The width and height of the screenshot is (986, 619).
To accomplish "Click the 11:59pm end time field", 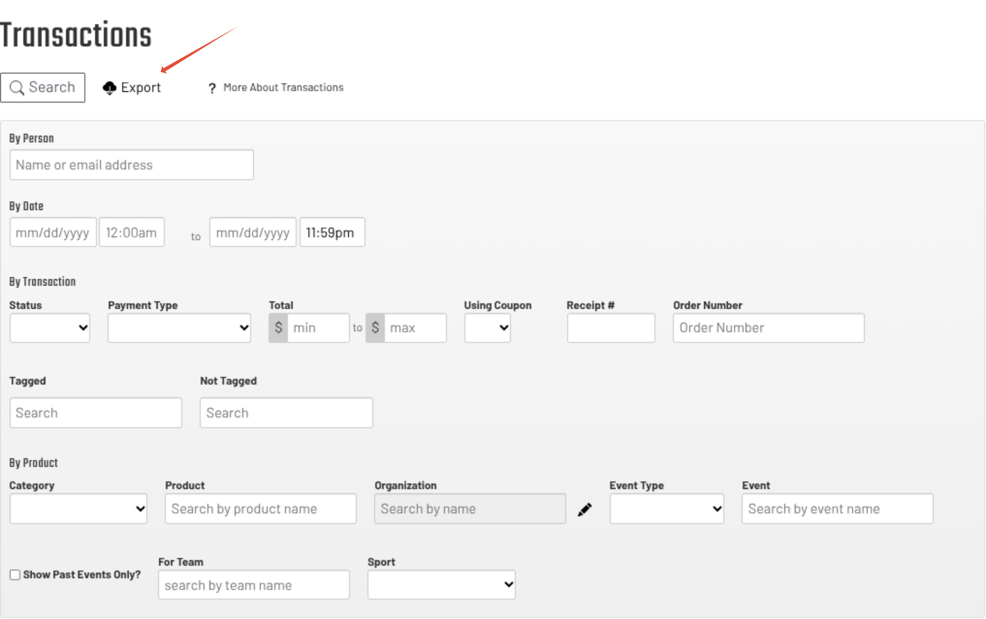I will 332,233.
